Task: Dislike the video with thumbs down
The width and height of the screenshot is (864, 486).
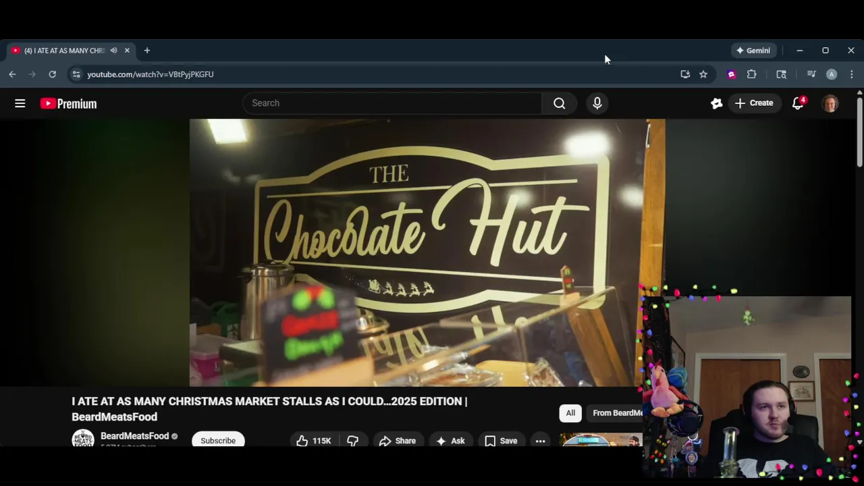Action: pos(352,441)
